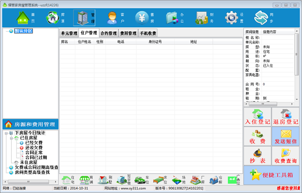The image size is (302, 193).
Task: Click the 入住登记 check-in button
Action: [x=258, y=117]
